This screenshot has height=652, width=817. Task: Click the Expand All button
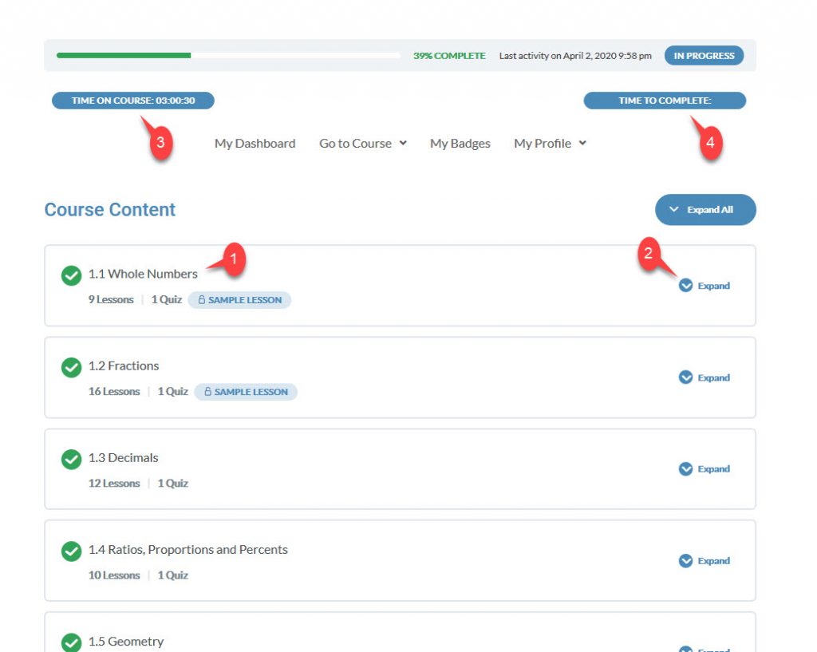(705, 210)
